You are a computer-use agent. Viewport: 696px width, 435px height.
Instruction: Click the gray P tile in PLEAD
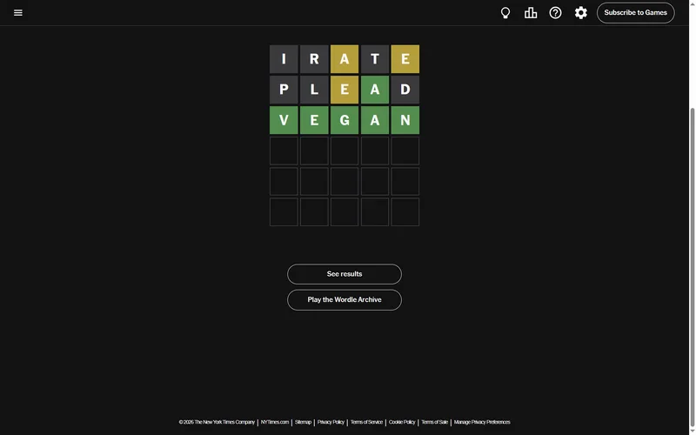pos(284,90)
